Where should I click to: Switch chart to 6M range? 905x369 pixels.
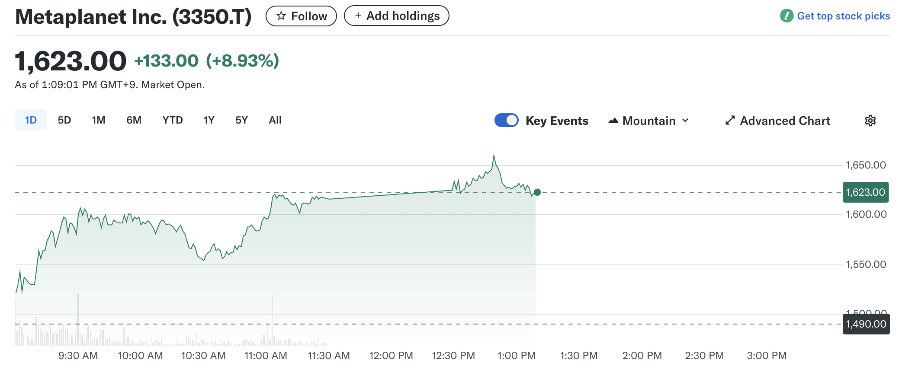[134, 120]
